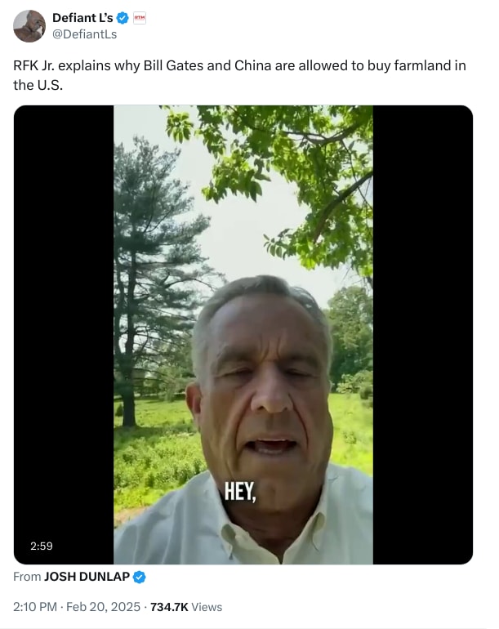Click the word Views after the count
Image resolution: width=499 pixels, height=629 pixels.
click(x=207, y=607)
